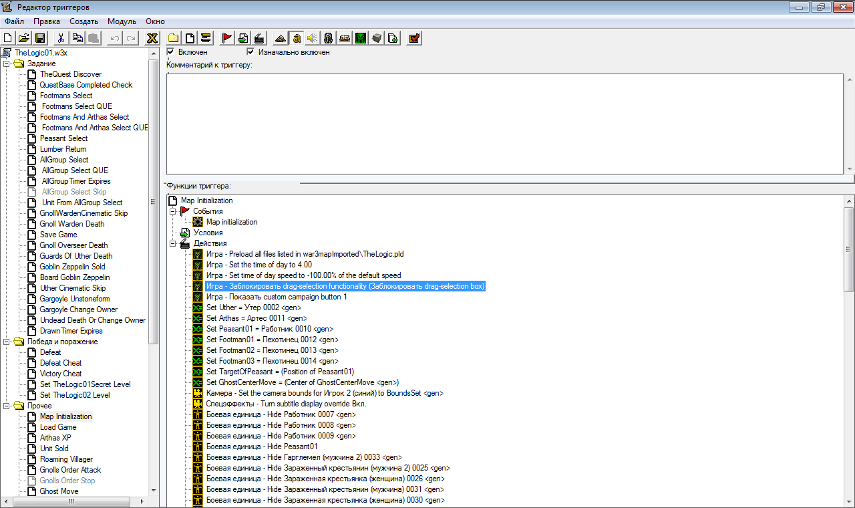Select the Load Game trigger
855x508 pixels.
[x=58, y=427]
